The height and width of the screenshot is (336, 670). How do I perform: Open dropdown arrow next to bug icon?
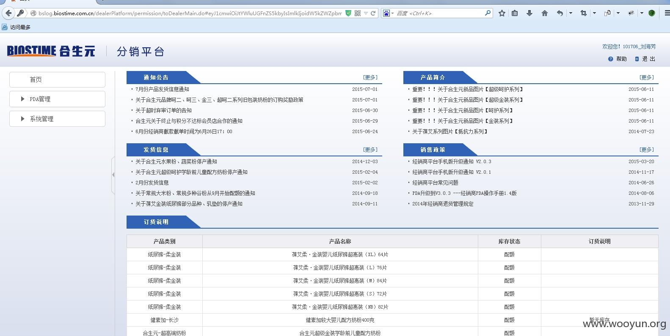coord(642,13)
